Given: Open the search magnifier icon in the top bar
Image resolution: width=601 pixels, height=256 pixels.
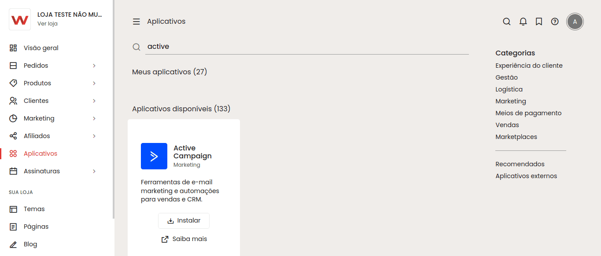Looking at the screenshot, I should tap(507, 22).
